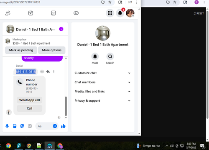Open the Gaming controller icon
Screen dimensions: 209x150
pos(76,13)
